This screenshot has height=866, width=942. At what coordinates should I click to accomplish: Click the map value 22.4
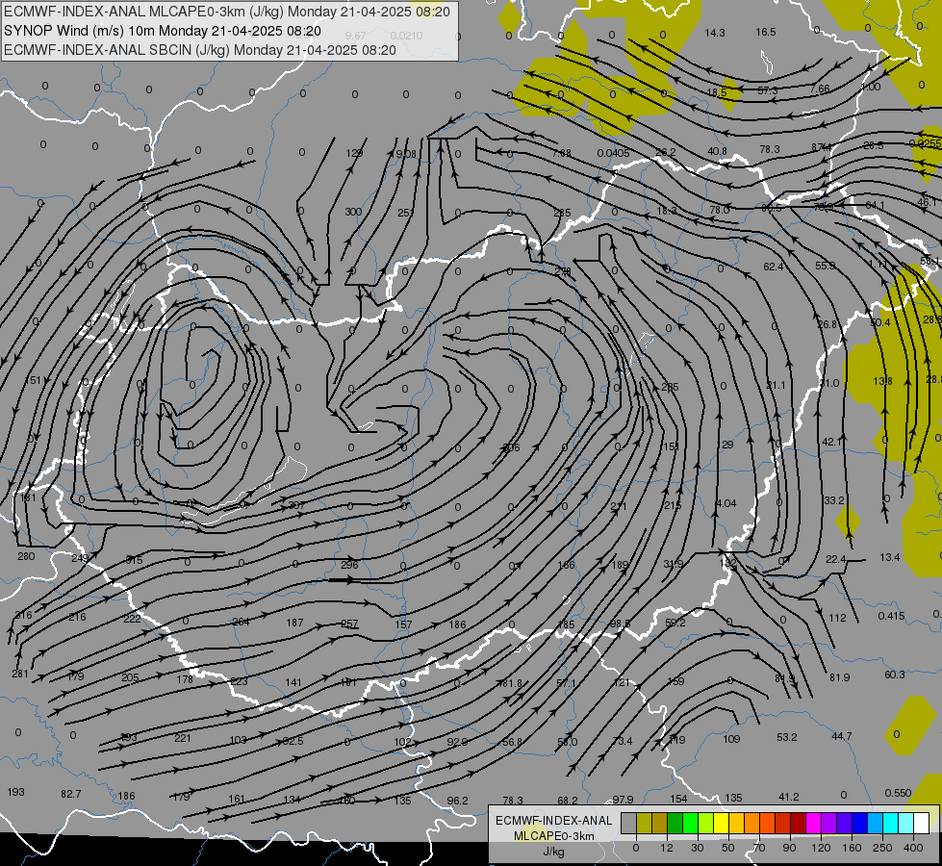[x=835, y=559]
